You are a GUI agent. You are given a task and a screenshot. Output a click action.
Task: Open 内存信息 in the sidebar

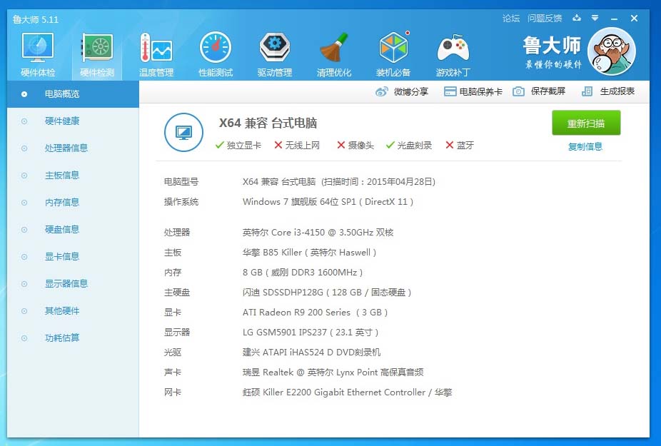click(73, 203)
